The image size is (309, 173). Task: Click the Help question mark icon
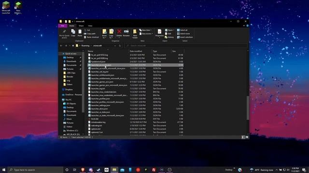point(247,25)
